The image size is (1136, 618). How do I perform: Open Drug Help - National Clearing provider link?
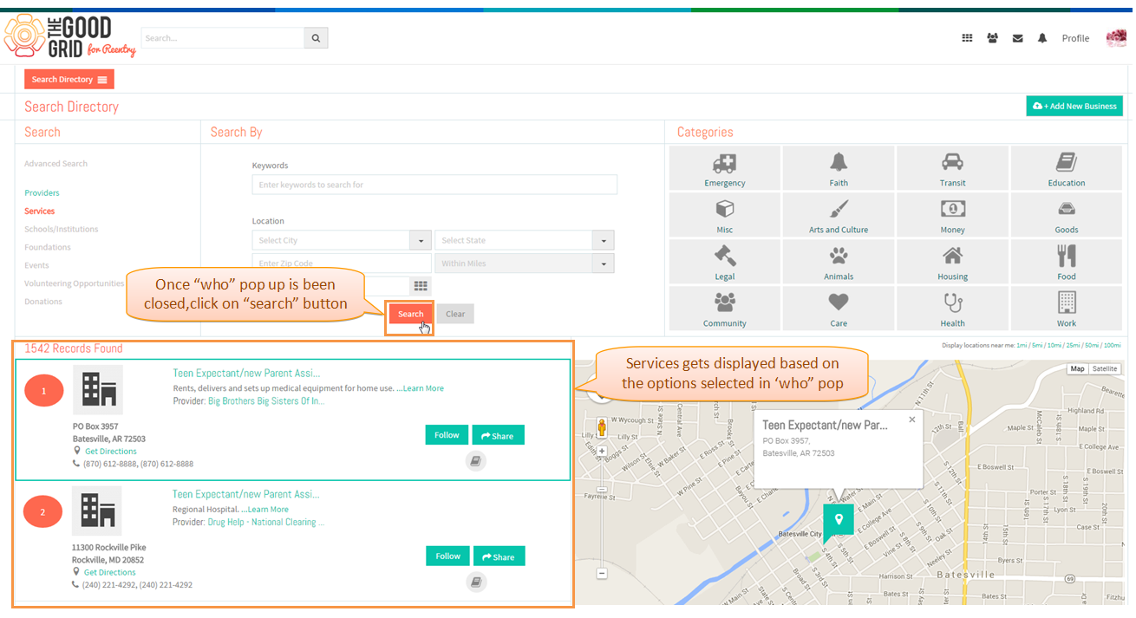pyautogui.click(x=266, y=523)
